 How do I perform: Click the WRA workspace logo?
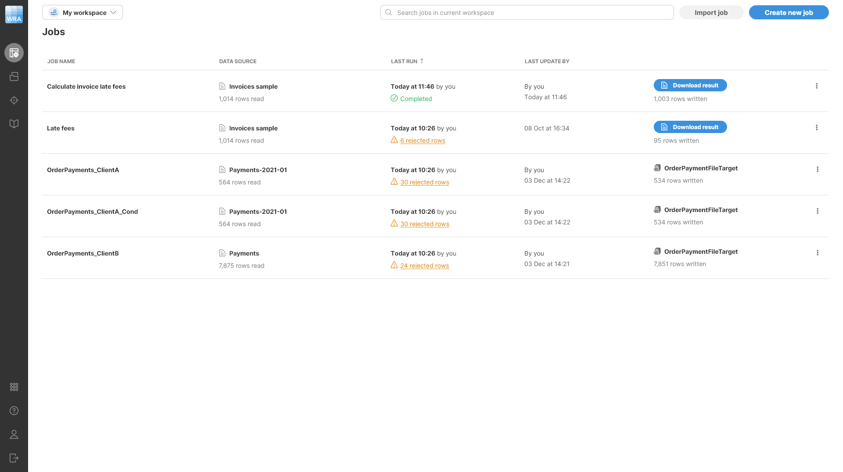(x=14, y=14)
